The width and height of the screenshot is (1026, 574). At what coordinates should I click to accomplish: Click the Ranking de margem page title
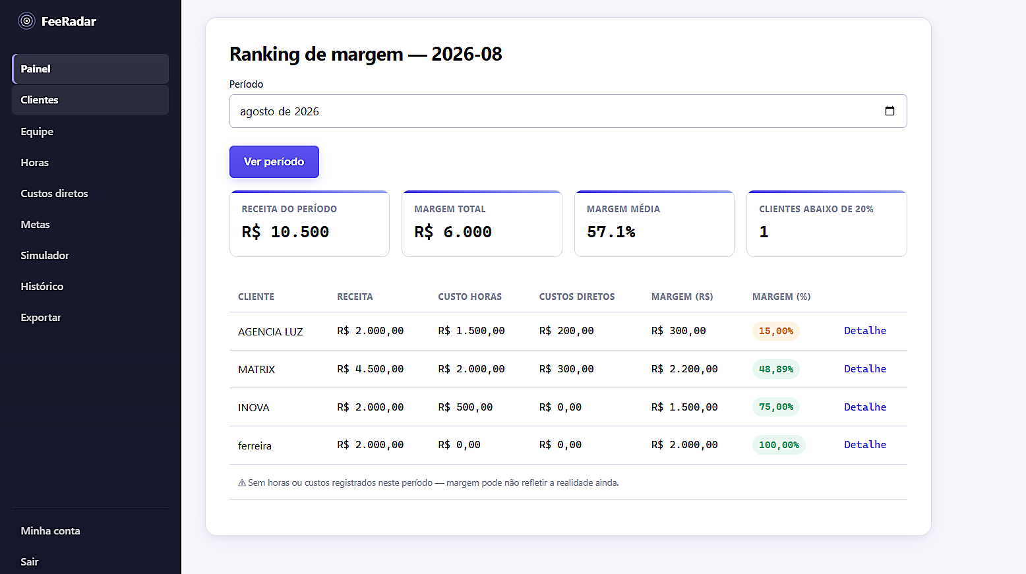(x=365, y=54)
